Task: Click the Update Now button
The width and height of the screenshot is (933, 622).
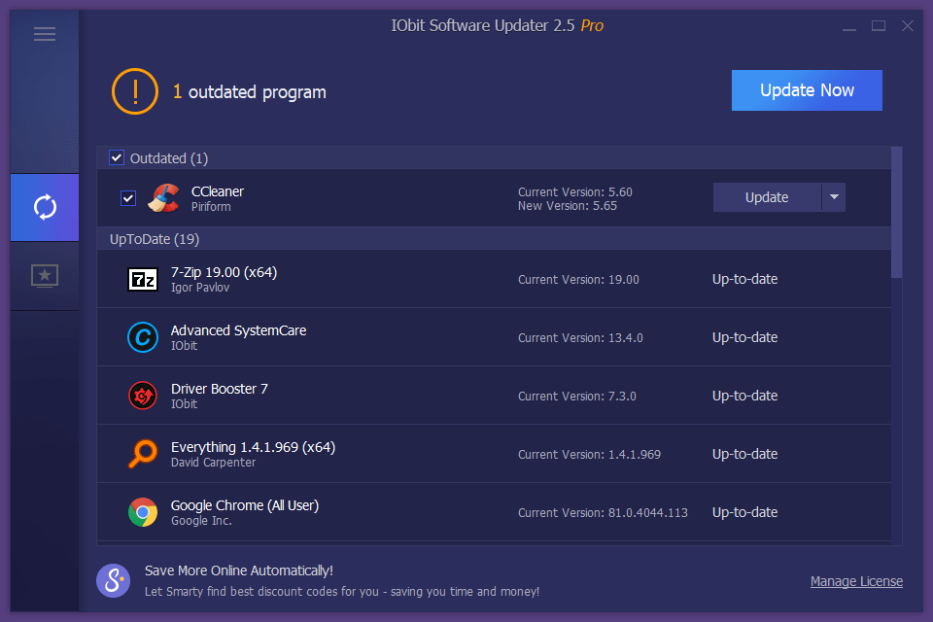Action: point(807,89)
